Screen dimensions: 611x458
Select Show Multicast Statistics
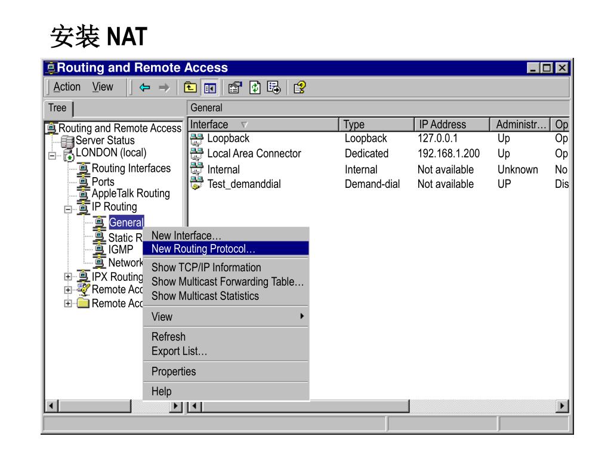pos(226,296)
